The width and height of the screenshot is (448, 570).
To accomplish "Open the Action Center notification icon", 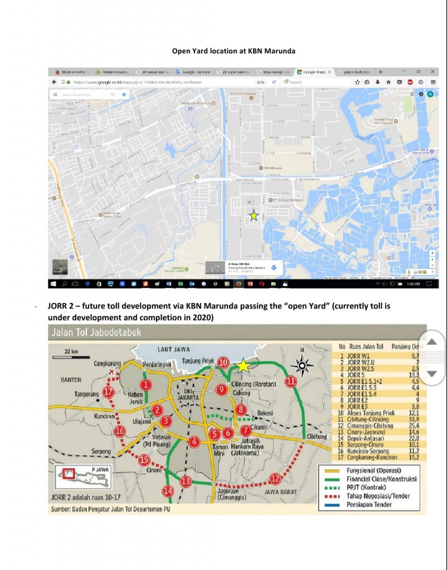I will pos(429,284).
